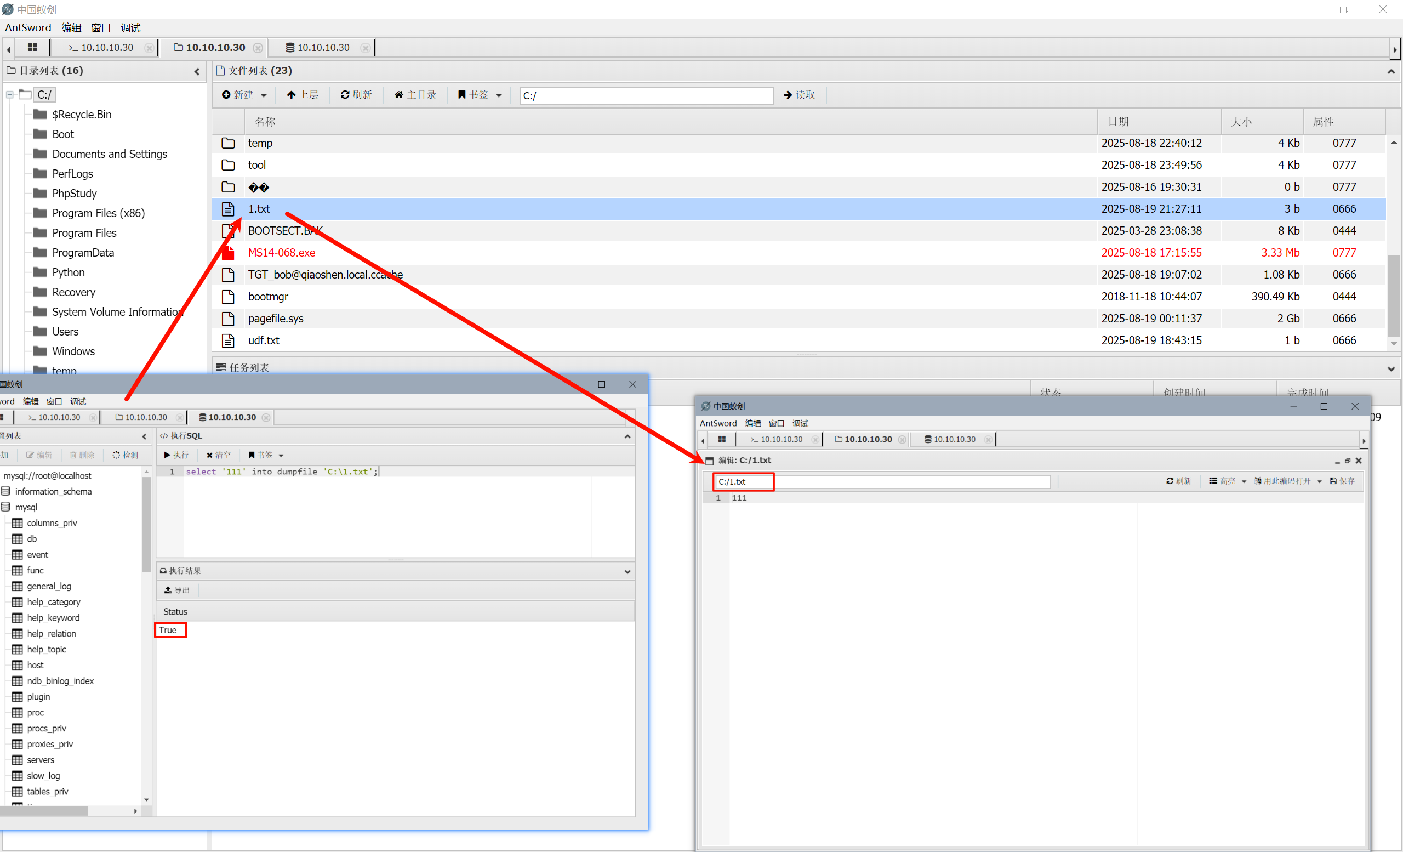The image size is (1403, 852).
Task: Open the 书签 bookmarks dropdown in file manager
Action: [480, 94]
